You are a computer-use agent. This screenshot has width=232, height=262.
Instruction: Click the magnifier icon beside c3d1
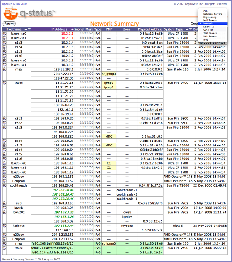(x=5, y=118)
